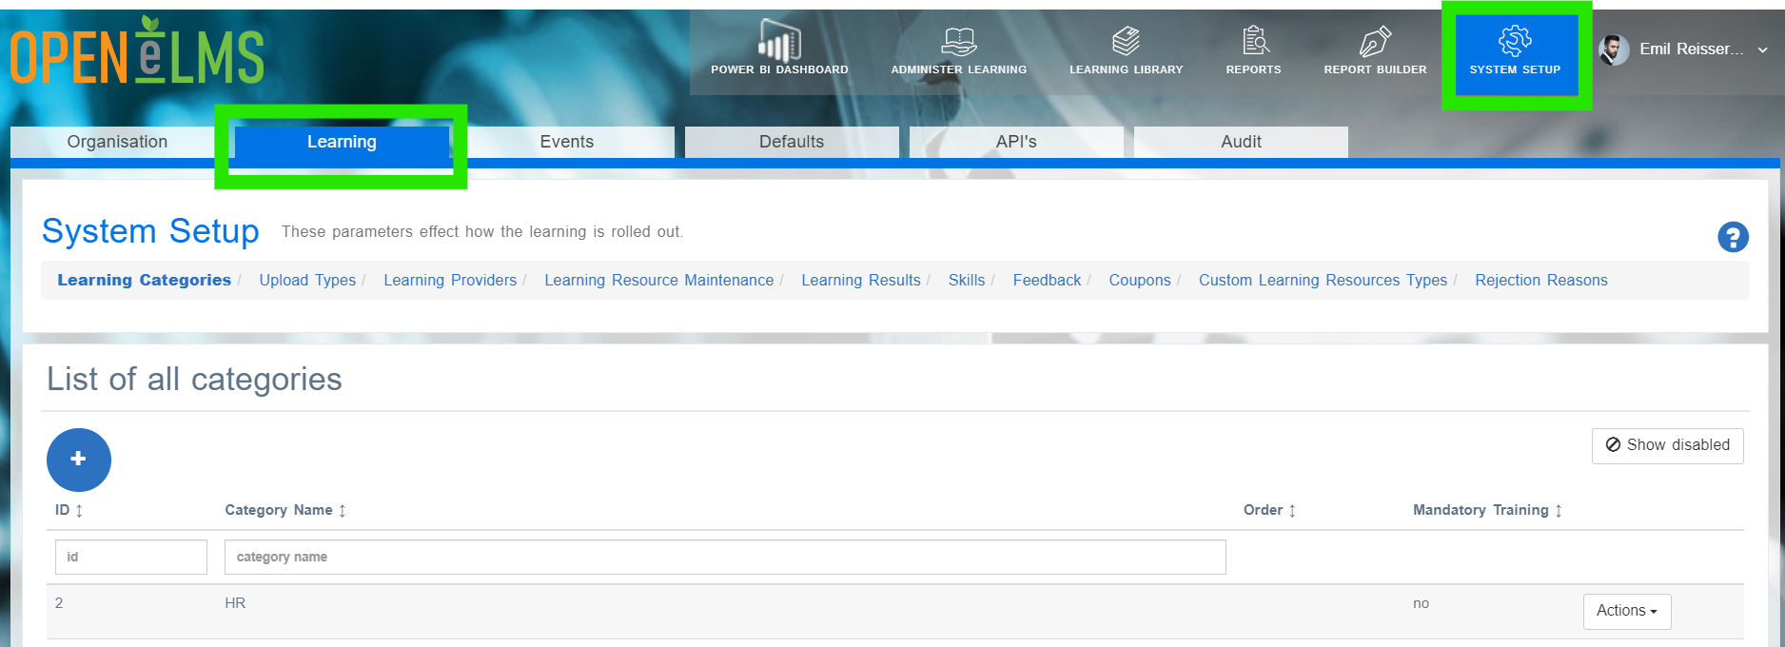Sort by Order column

click(1269, 510)
